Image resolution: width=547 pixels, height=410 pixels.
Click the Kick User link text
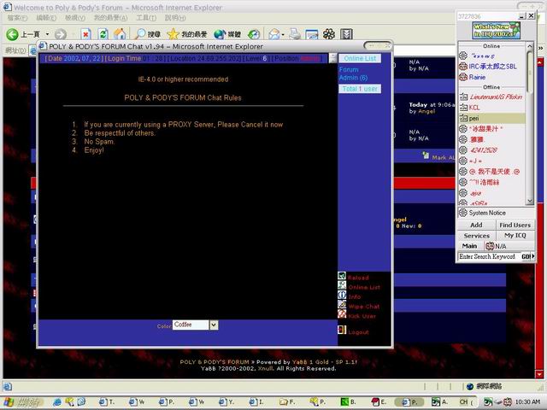point(362,316)
